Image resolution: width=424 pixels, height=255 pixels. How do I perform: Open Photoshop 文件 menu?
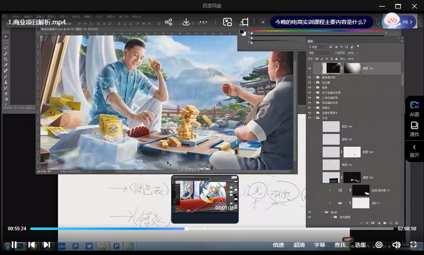[16, 17]
